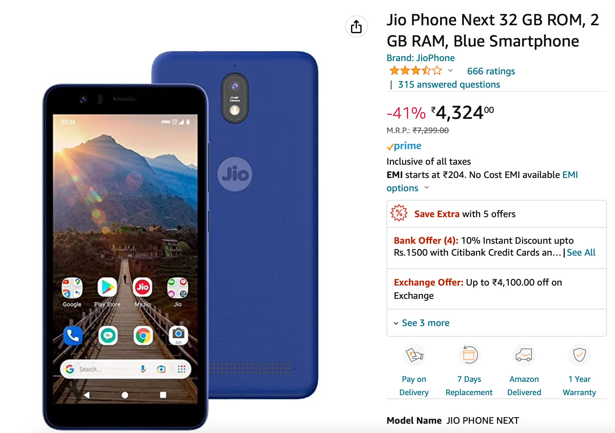Screen dimensions: 615x433
Task: Click the Bank Offer (4) heading
Action: pyautogui.click(x=426, y=240)
